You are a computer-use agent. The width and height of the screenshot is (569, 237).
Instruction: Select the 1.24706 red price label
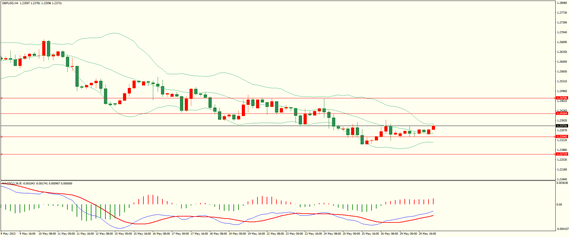[562, 98]
